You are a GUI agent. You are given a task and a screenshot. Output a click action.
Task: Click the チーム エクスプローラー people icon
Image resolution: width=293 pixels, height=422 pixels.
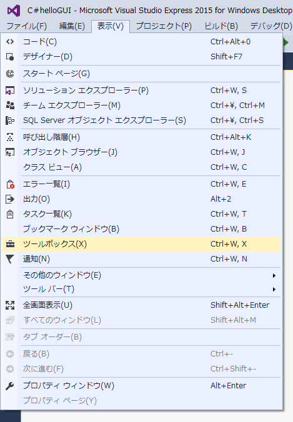pos(10,105)
